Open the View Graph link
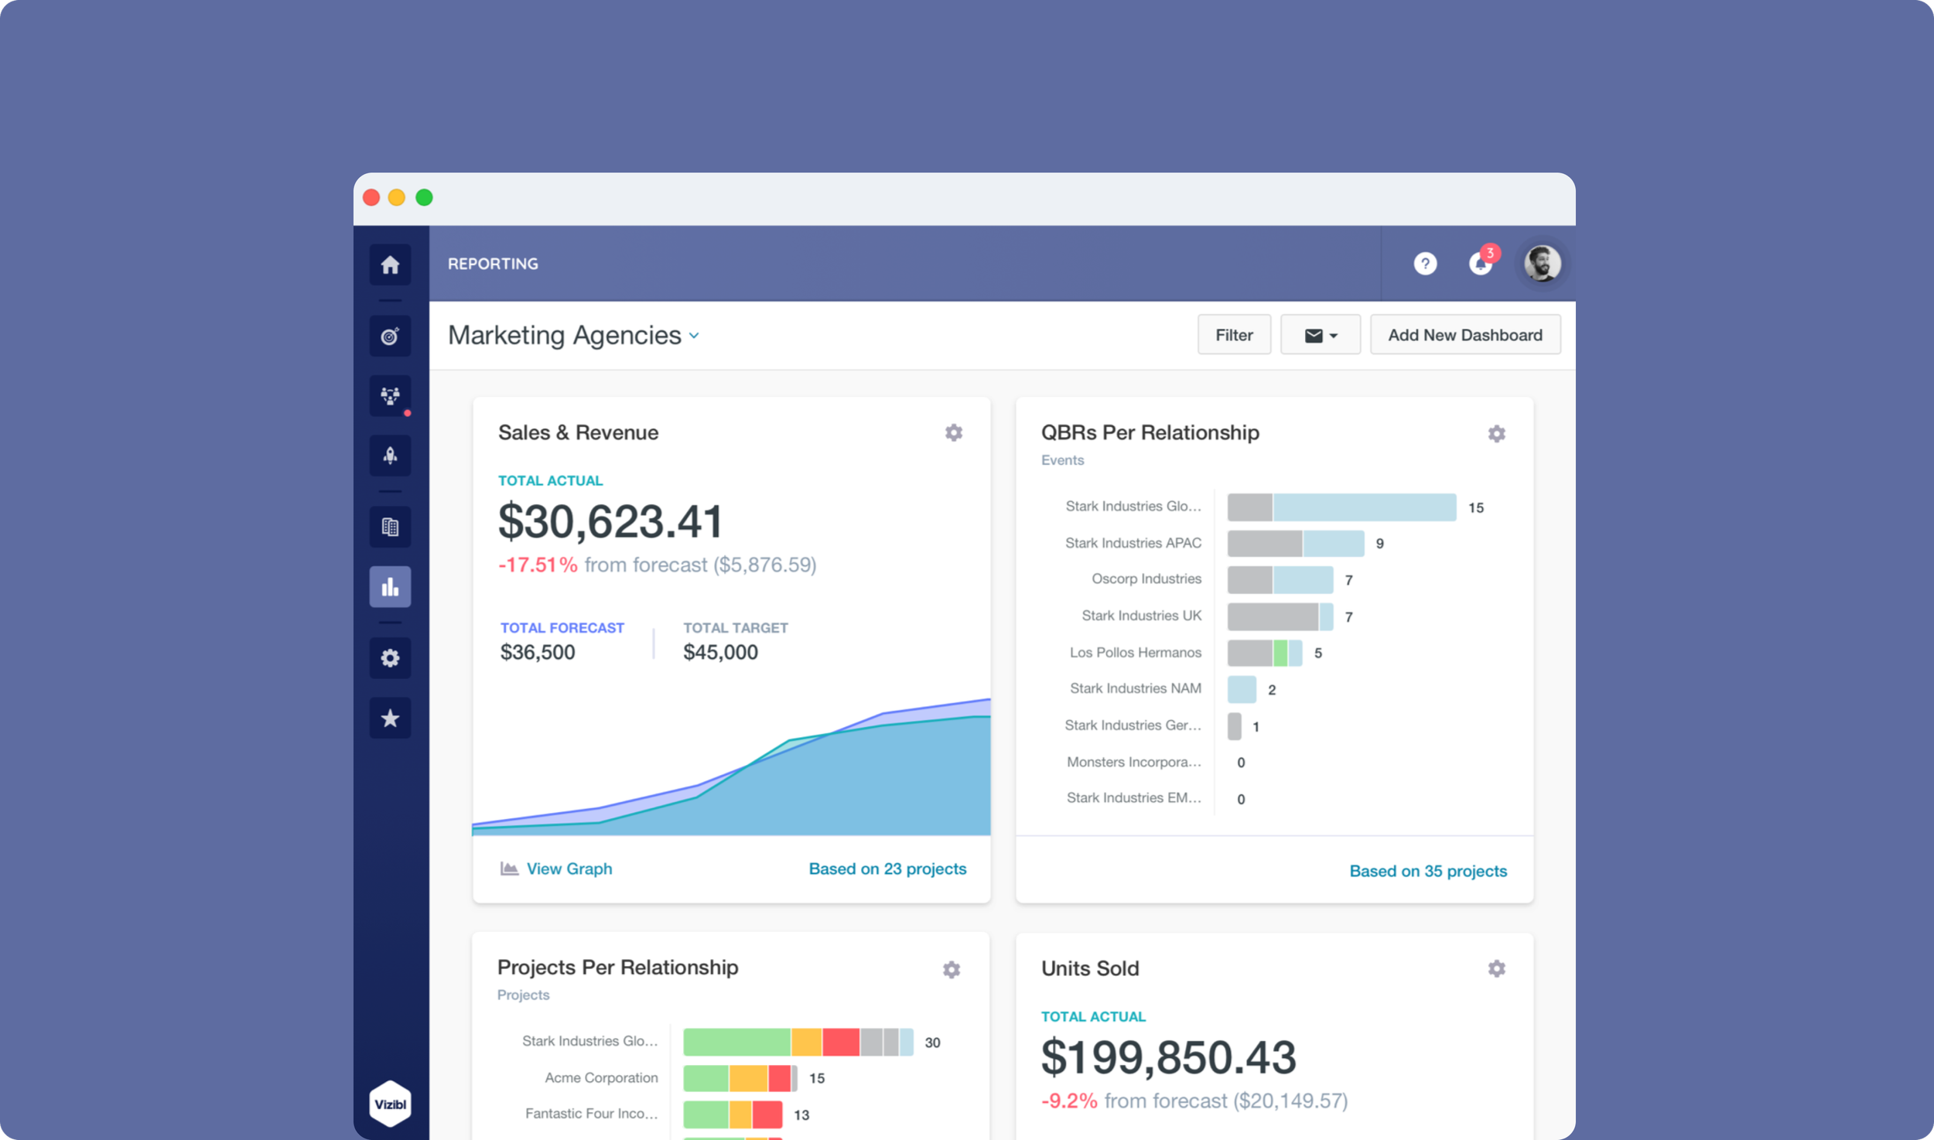1934x1140 pixels. pyautogui.click(x=568, y=869)
